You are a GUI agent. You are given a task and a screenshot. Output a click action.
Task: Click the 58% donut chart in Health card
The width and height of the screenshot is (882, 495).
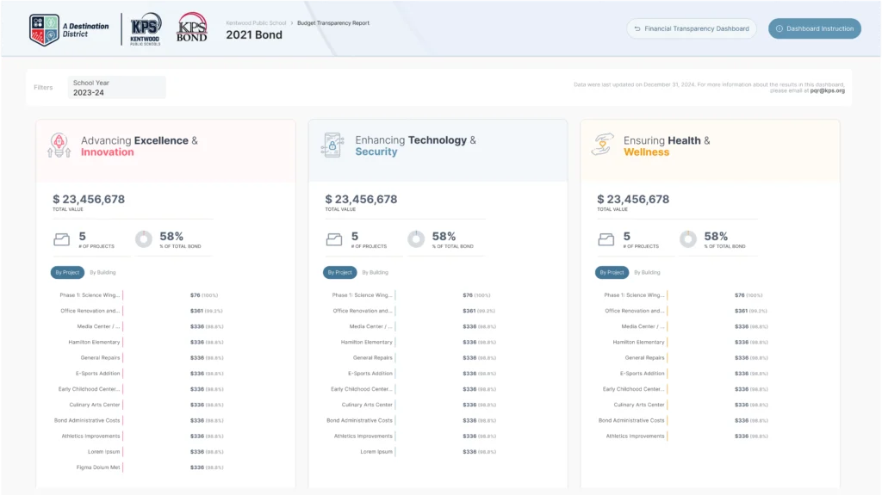point(688,239)
